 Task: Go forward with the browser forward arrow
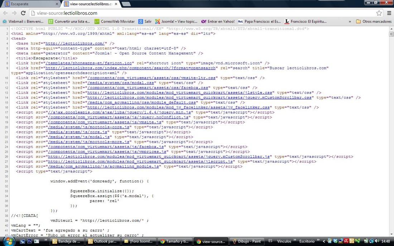tap(14, 13)
